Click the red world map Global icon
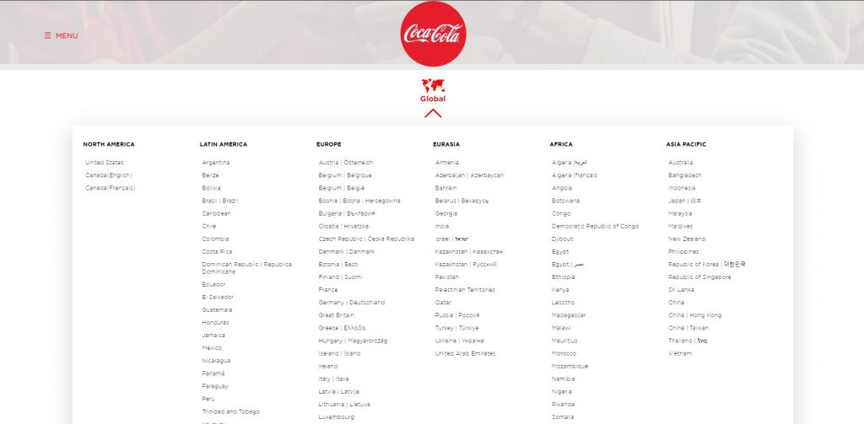This screenshot has height=424, width=864. tap(433, 85)
